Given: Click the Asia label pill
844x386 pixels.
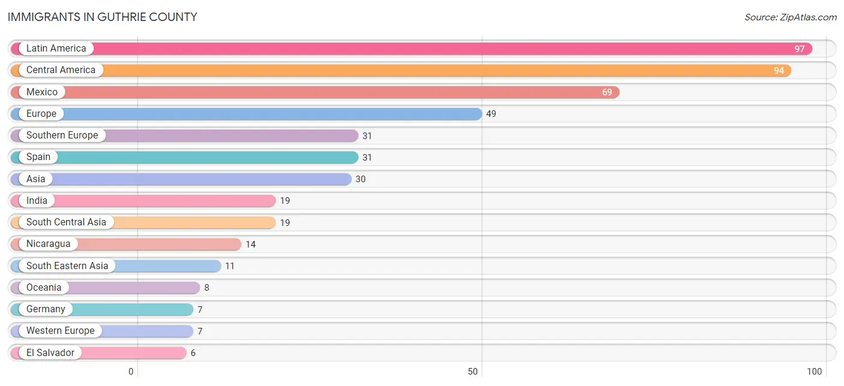Looking at the screenshot, I should pyautogui.click(x=35, y=179).
